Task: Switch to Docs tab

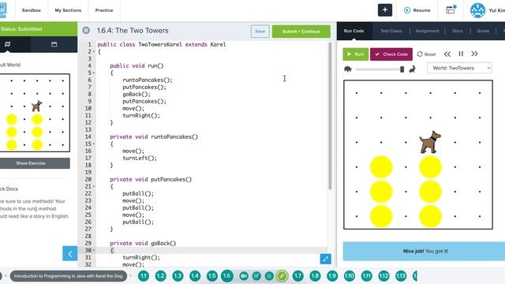Action: coord(458,31)
